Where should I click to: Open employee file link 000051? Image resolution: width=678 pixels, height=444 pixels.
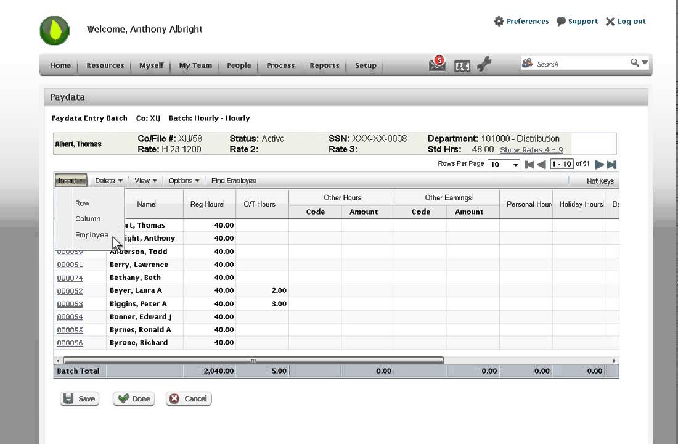(x=70, y=265)
